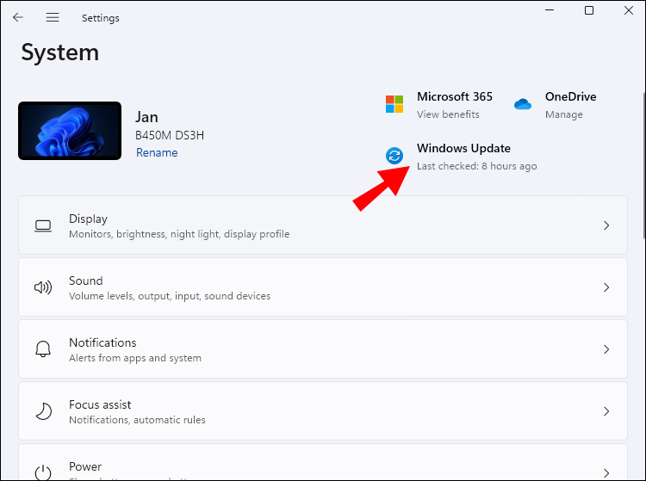Screen dimensions: 646x481
Task: Click the Focus assist moon icon
Action: pos(44,410)
